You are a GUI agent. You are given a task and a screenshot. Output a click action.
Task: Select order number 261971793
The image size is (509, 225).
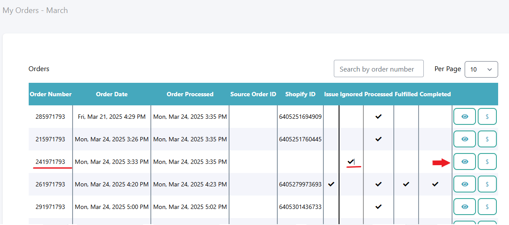tap(50, 184)
